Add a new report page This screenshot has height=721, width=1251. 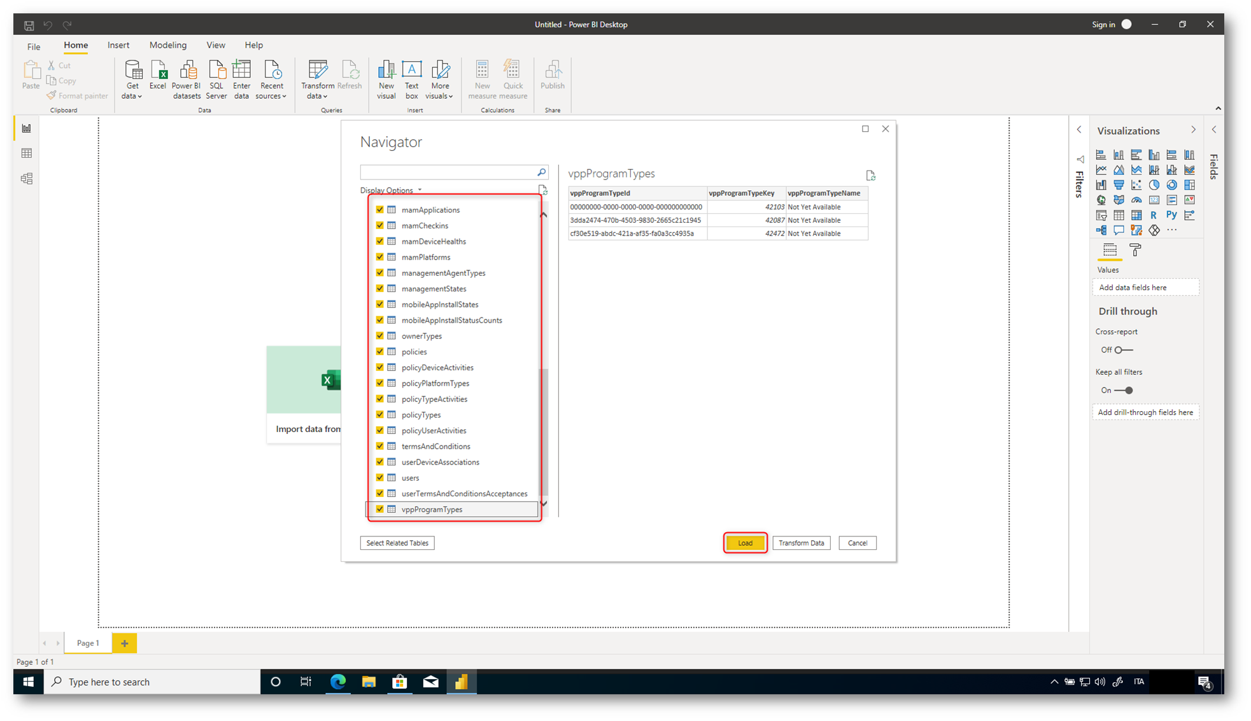[125, 643]
